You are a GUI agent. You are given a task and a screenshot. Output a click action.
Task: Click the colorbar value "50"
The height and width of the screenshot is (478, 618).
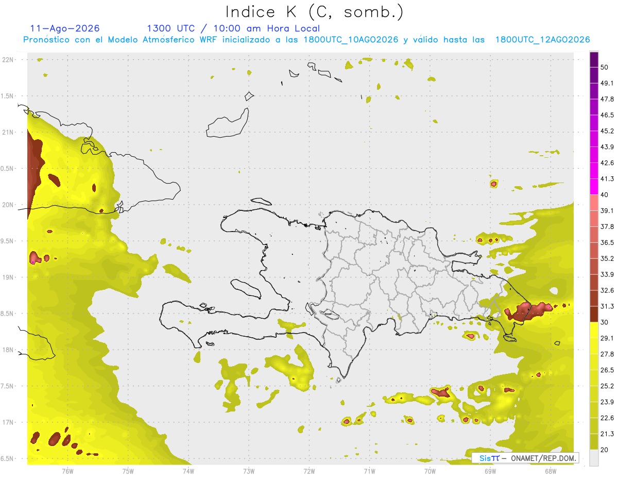(606, 67)
